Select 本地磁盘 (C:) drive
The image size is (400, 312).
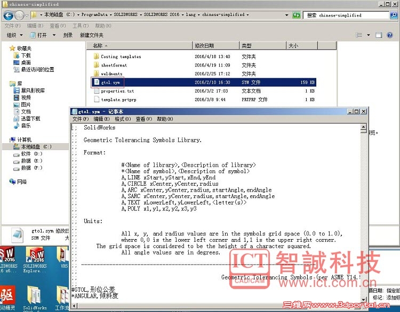[x=33, y=147]
